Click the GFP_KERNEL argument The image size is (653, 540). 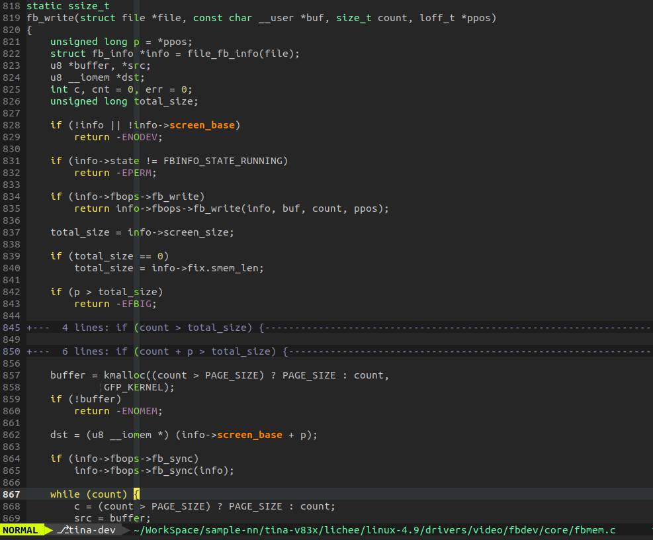tap(132, 386)
